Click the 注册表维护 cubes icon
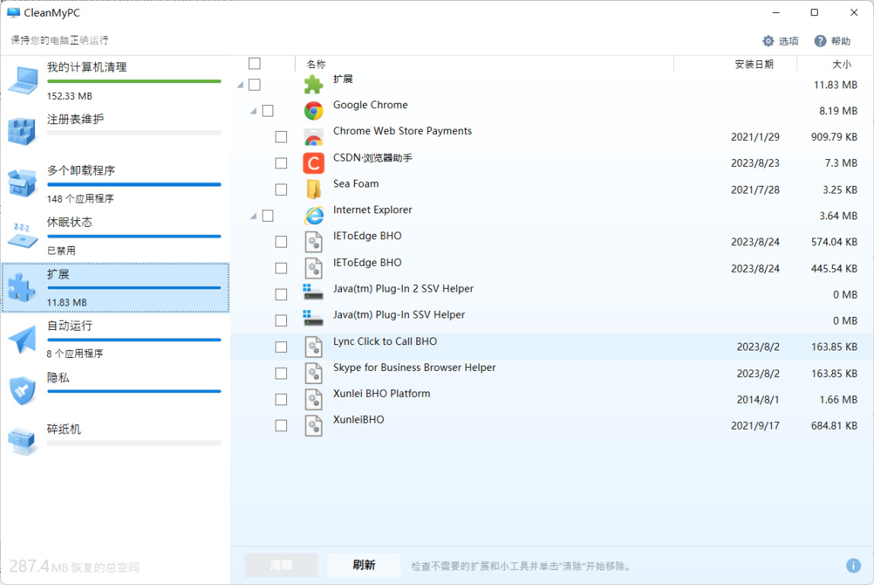The height and width of the screenshot is (585, 874). click(x=22, y=131)
